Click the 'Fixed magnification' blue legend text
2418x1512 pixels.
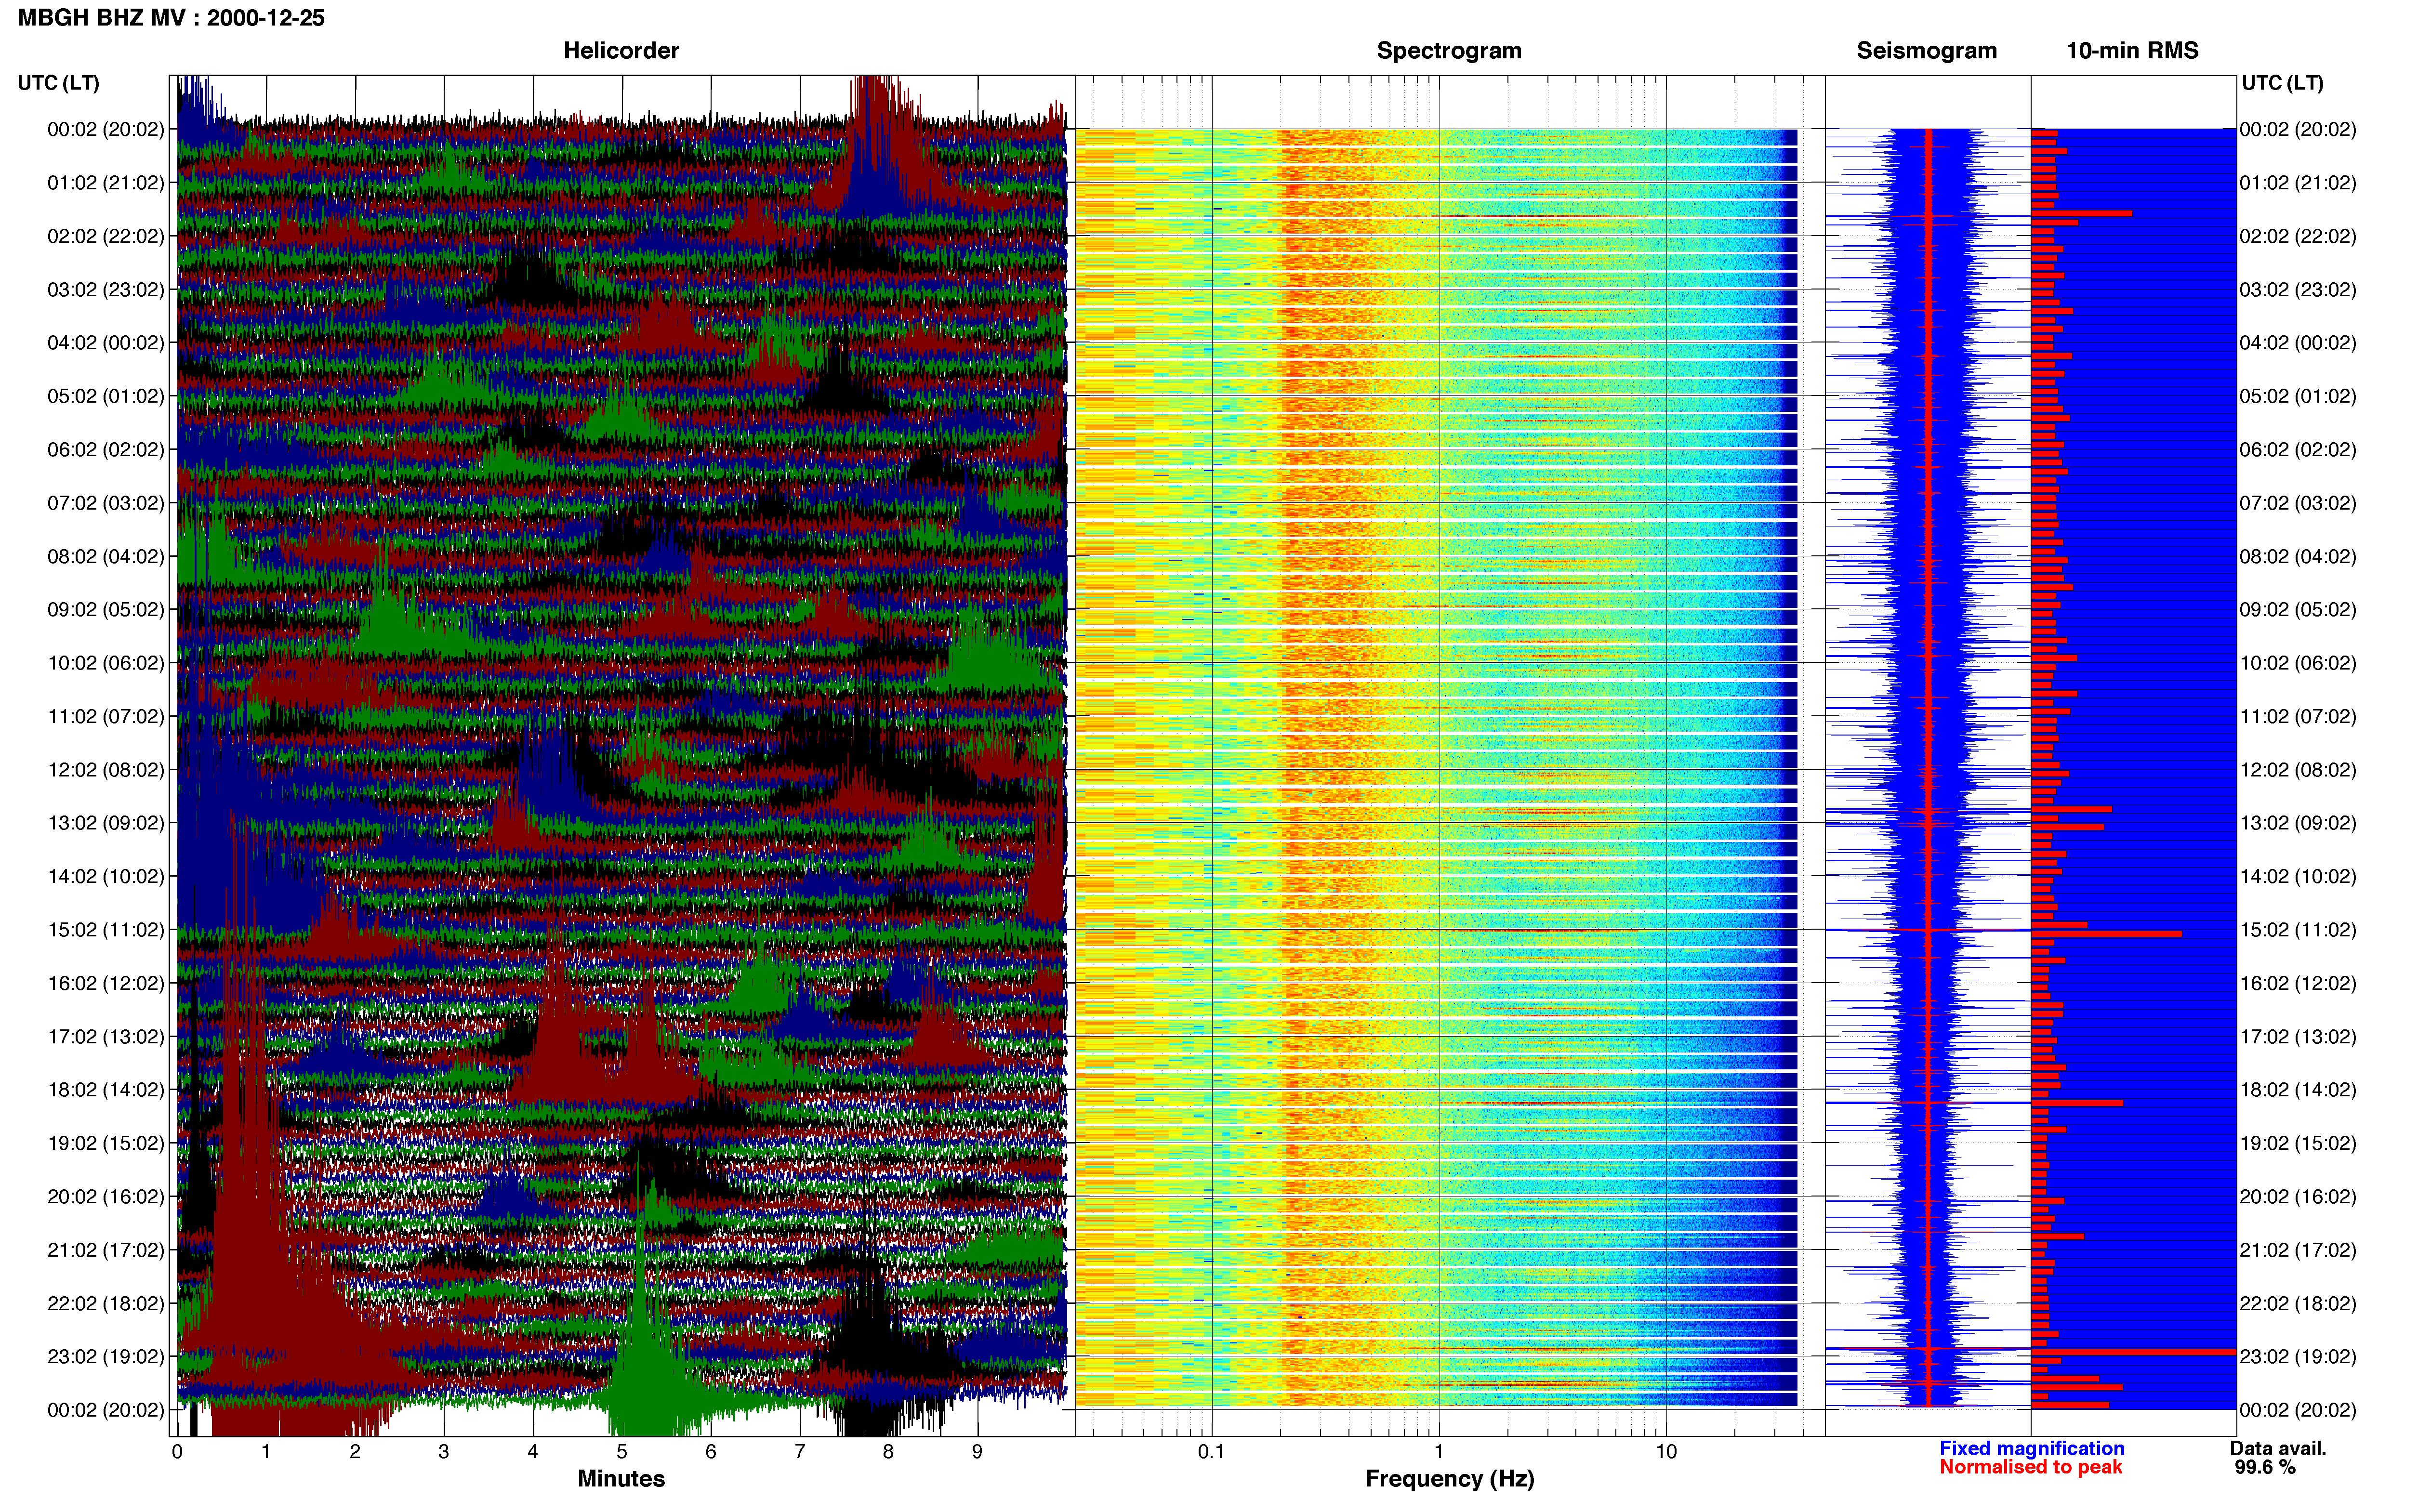pos(2031,1448)
